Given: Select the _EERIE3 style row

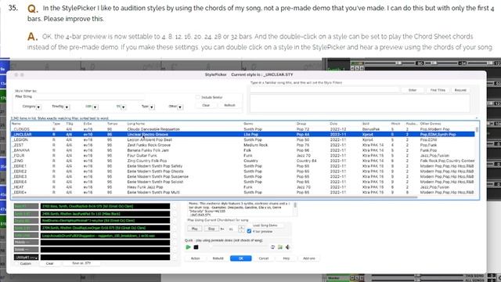Looking at the screenshot, I should point(243,176).
